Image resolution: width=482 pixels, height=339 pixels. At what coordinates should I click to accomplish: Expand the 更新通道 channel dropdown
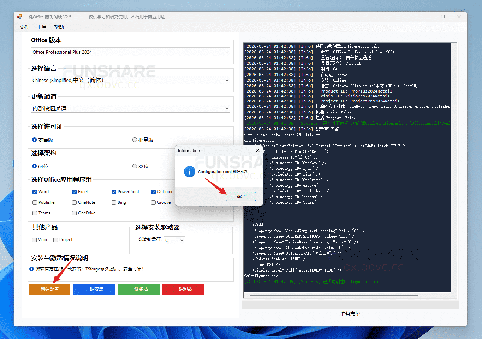227,108
